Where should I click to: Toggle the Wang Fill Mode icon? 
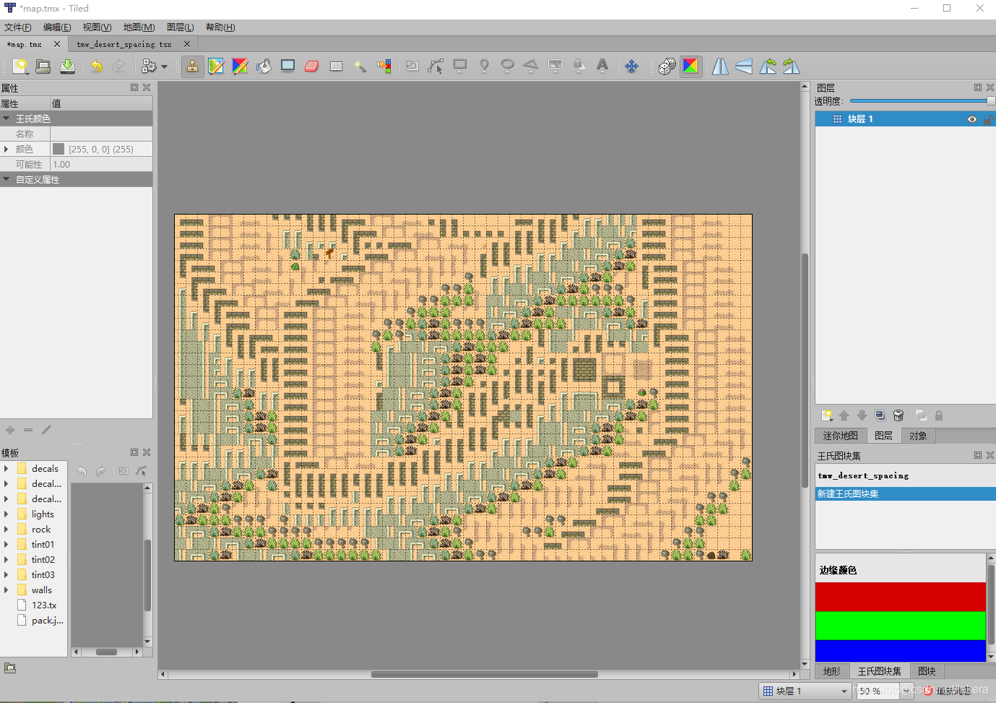(x=690, y=66)
